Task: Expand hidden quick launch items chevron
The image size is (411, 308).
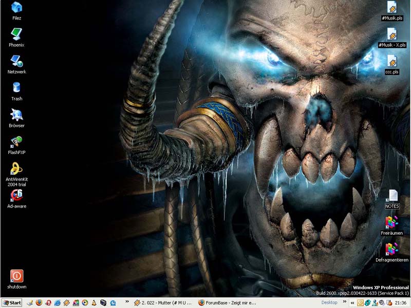Action: click(x=127, y=301)
